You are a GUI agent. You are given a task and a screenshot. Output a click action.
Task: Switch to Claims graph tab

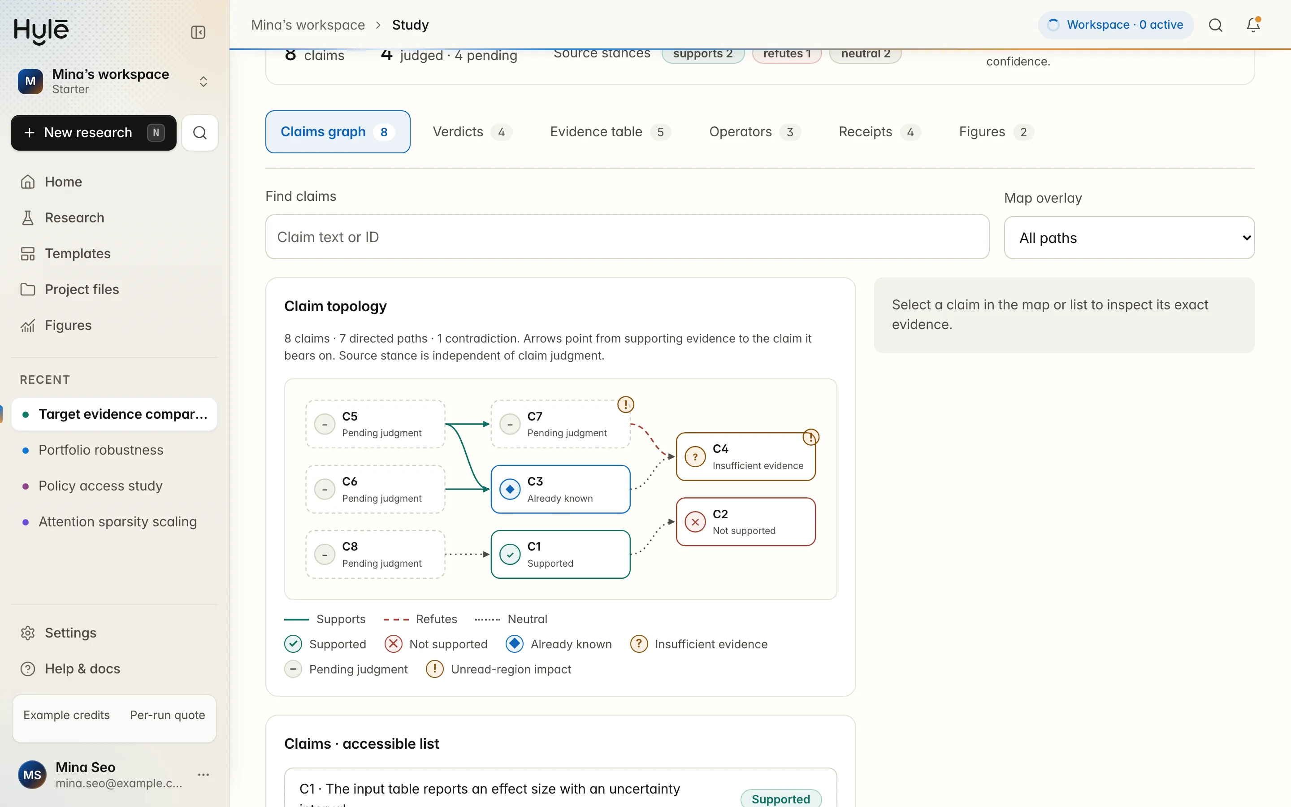tap(338, 132)
